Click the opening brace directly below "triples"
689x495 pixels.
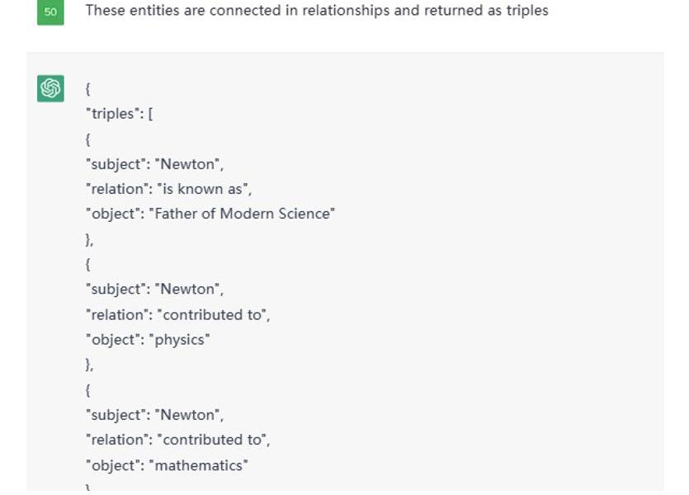click(88, 139)
